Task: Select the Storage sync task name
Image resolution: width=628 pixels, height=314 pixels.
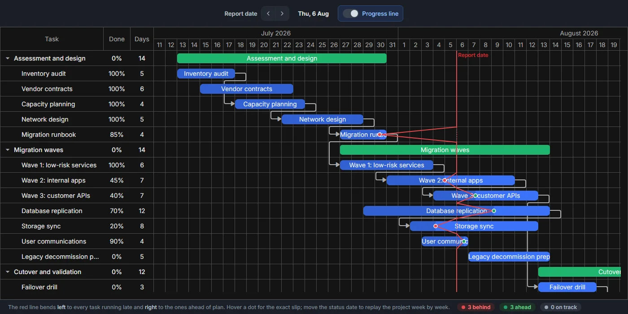Action: point(41,226)
